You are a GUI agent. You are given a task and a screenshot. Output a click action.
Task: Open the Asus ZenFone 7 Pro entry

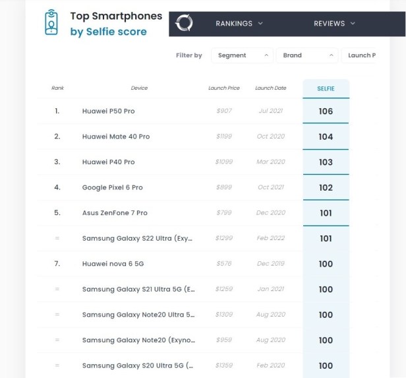click(115, 213)
